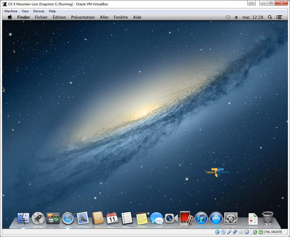Open the Fenêtre menu
Image resolution: width=290 pixels, height=237 pixels.
coord(120,17)
